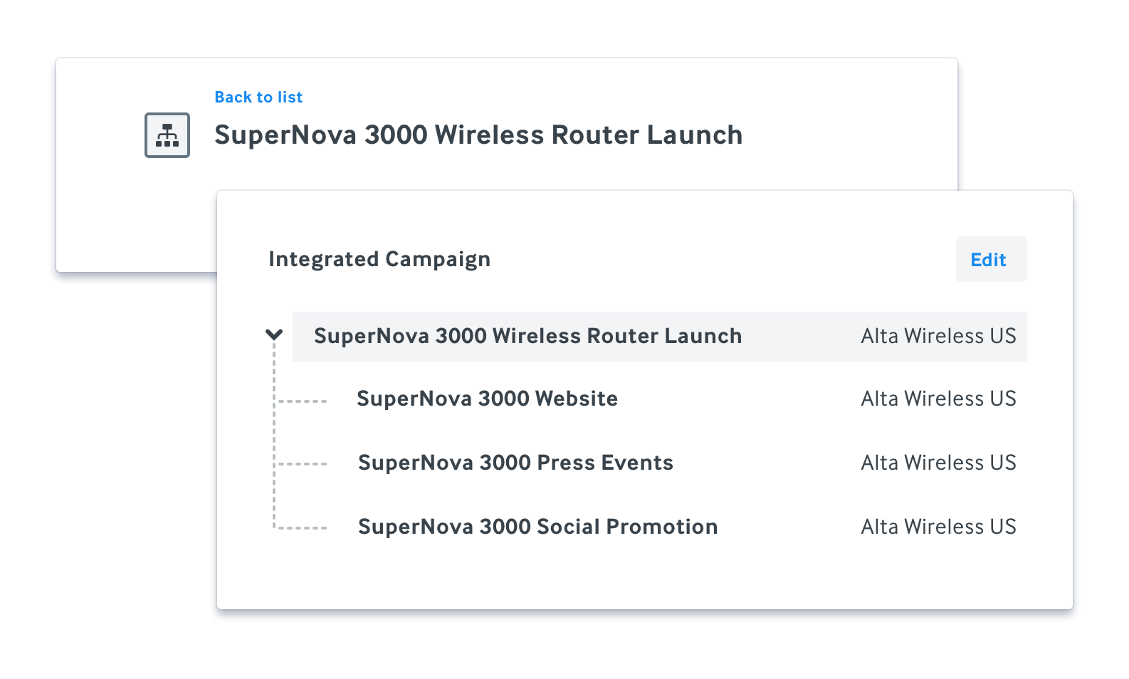Click the page title SuperNova 3000 Wireless Router Launch
The width and height of the screenshot is (1129, 679).
(x=478, y=135)
